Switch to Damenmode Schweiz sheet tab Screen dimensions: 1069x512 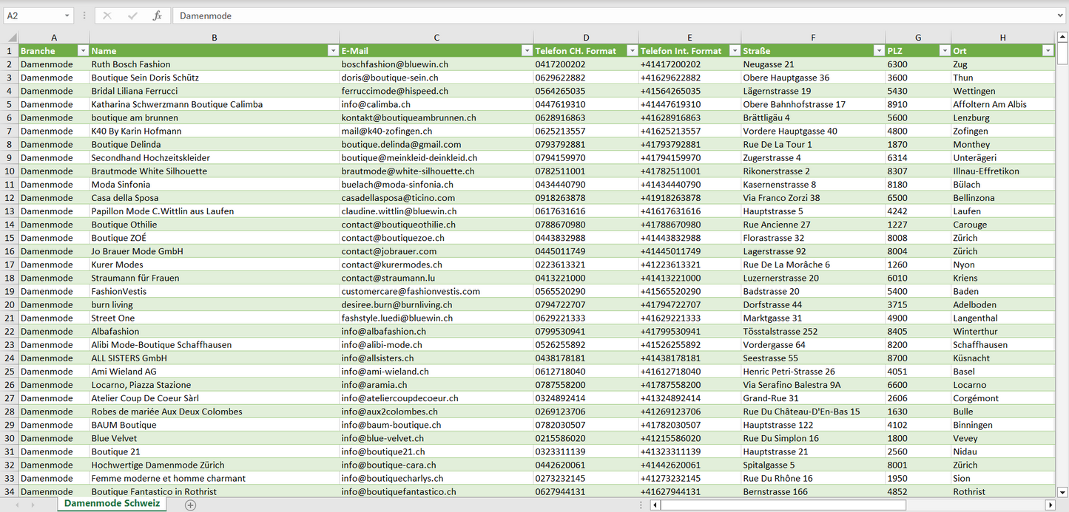pyautogui.click(x=112, y=503)
